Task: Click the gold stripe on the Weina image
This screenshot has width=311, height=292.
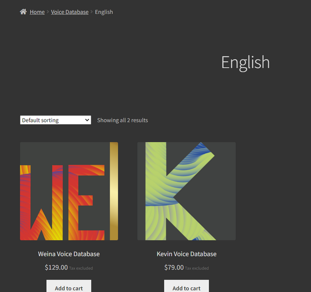Action: point(114,191)
